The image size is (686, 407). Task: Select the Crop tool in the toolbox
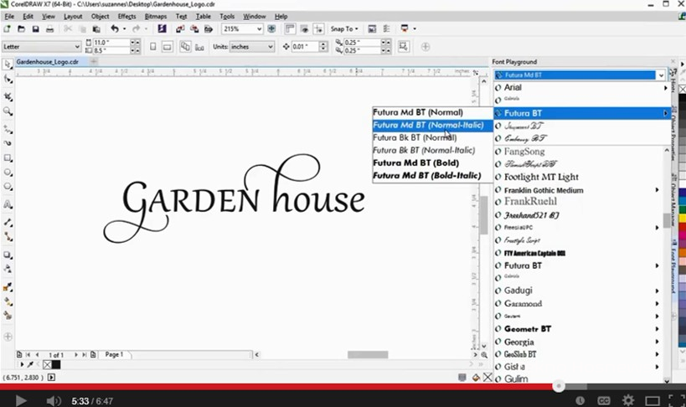(8, 96)
